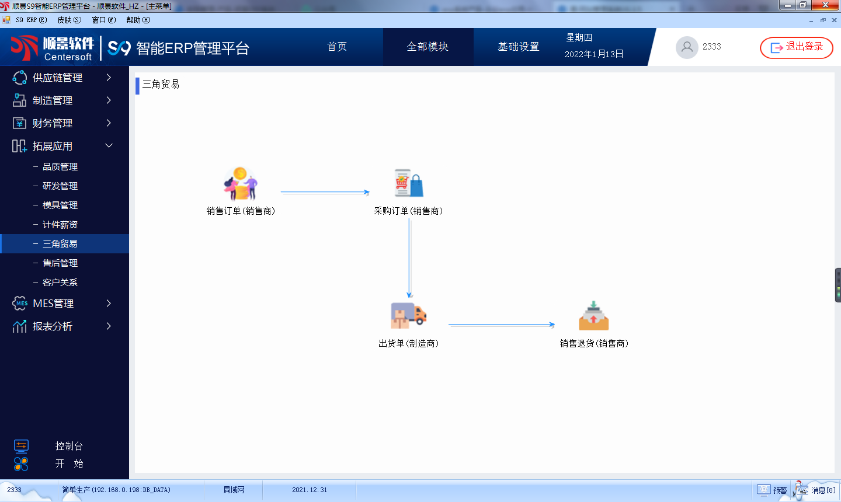This screenshot has width=841, height=502.
Task: Click the 星期四 weekday text
Action: coord(579,37)
